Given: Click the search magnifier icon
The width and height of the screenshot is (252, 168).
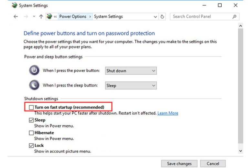Looking at the screenshot, I should click(x=234, y=16).
